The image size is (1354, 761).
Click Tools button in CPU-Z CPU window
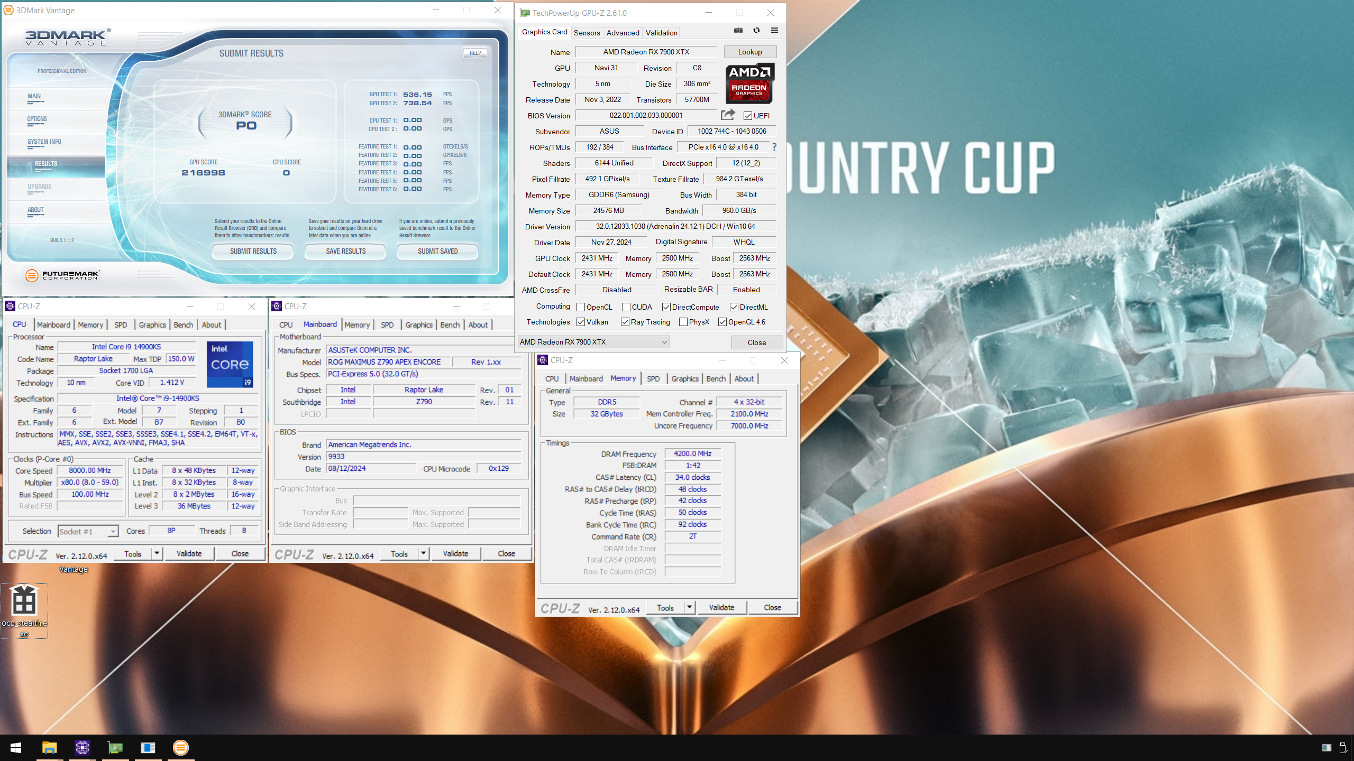click(133, 553)
